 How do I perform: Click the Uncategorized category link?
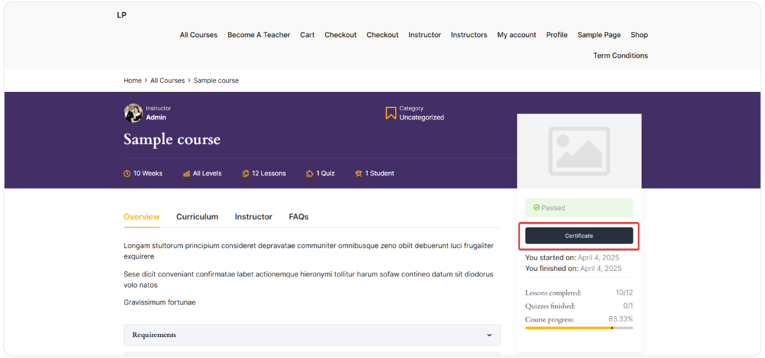pos(421,118)
